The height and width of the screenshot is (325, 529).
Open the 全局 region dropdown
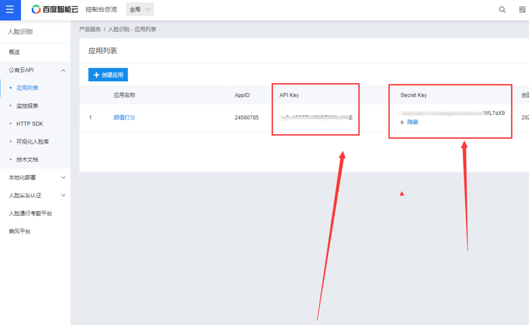click(140, 10)
